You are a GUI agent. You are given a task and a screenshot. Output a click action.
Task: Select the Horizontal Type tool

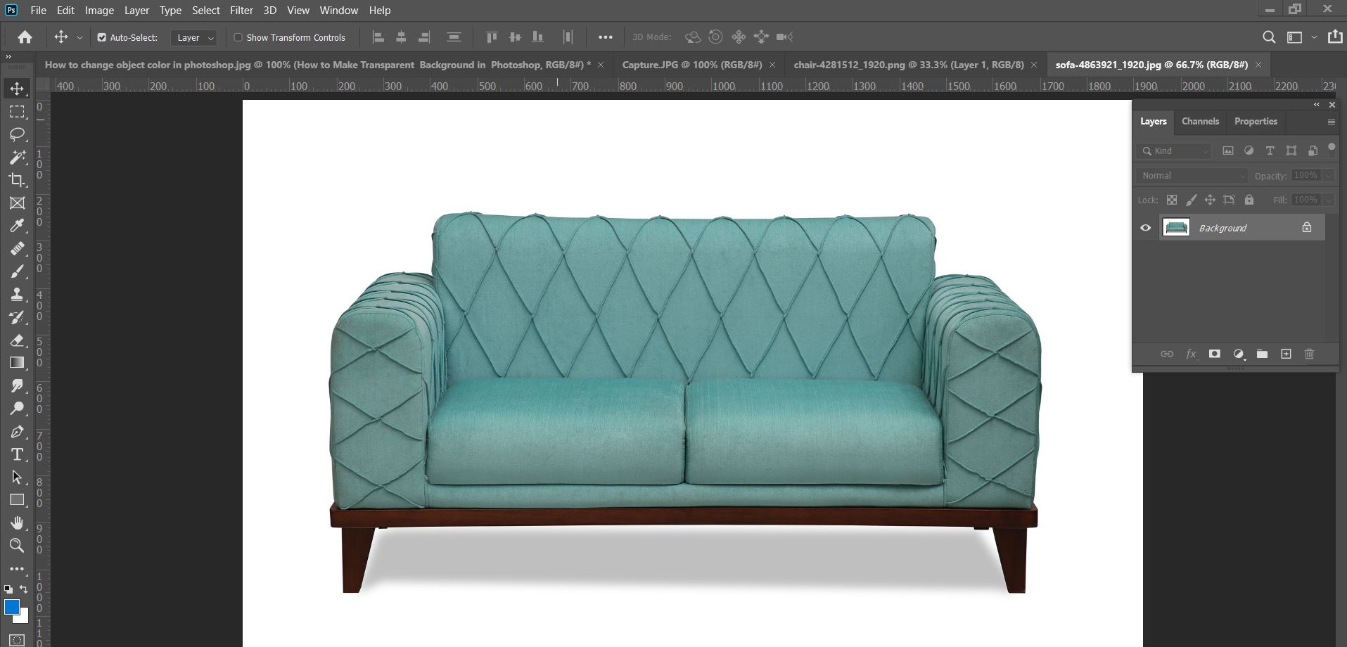click(x=18, y=454)
